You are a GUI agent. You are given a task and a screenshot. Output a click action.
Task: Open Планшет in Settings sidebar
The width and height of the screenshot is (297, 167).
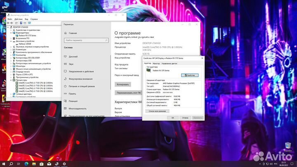coord(73,101)
